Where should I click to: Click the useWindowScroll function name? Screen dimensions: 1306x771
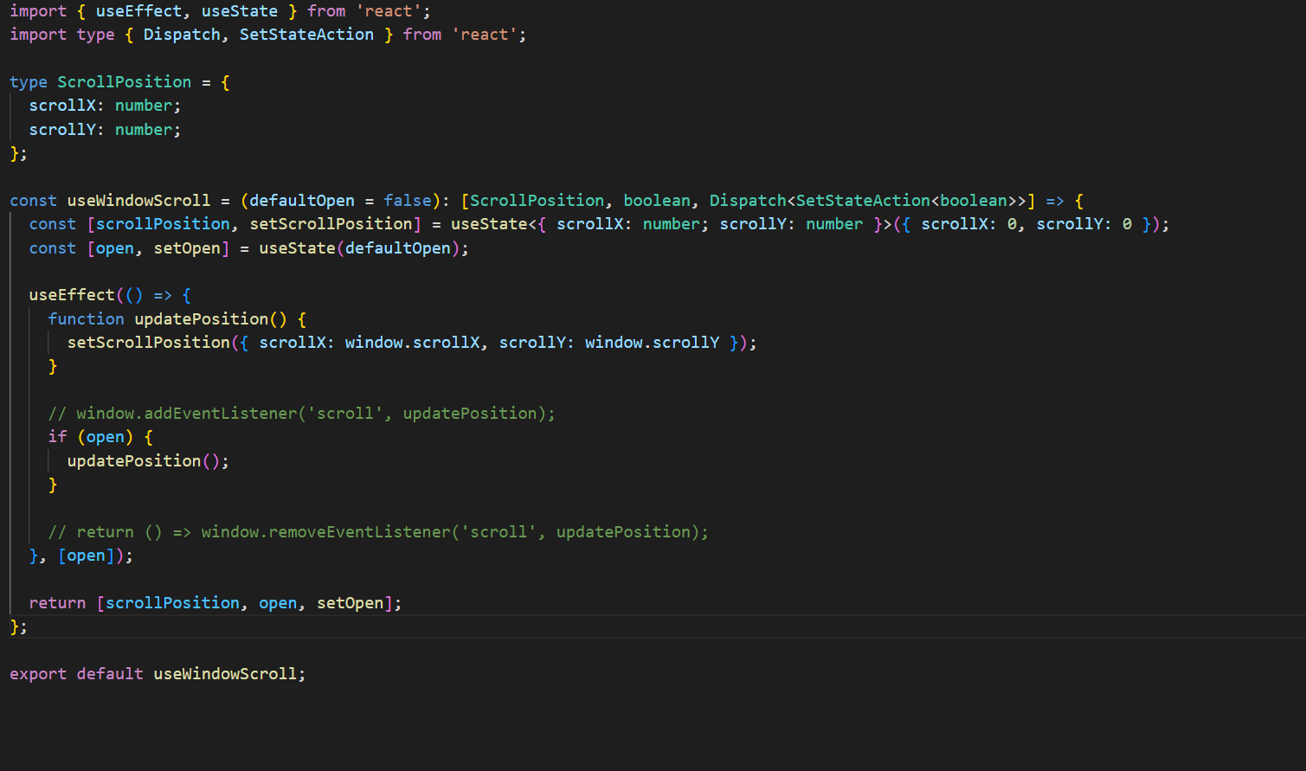coord(138,200)
